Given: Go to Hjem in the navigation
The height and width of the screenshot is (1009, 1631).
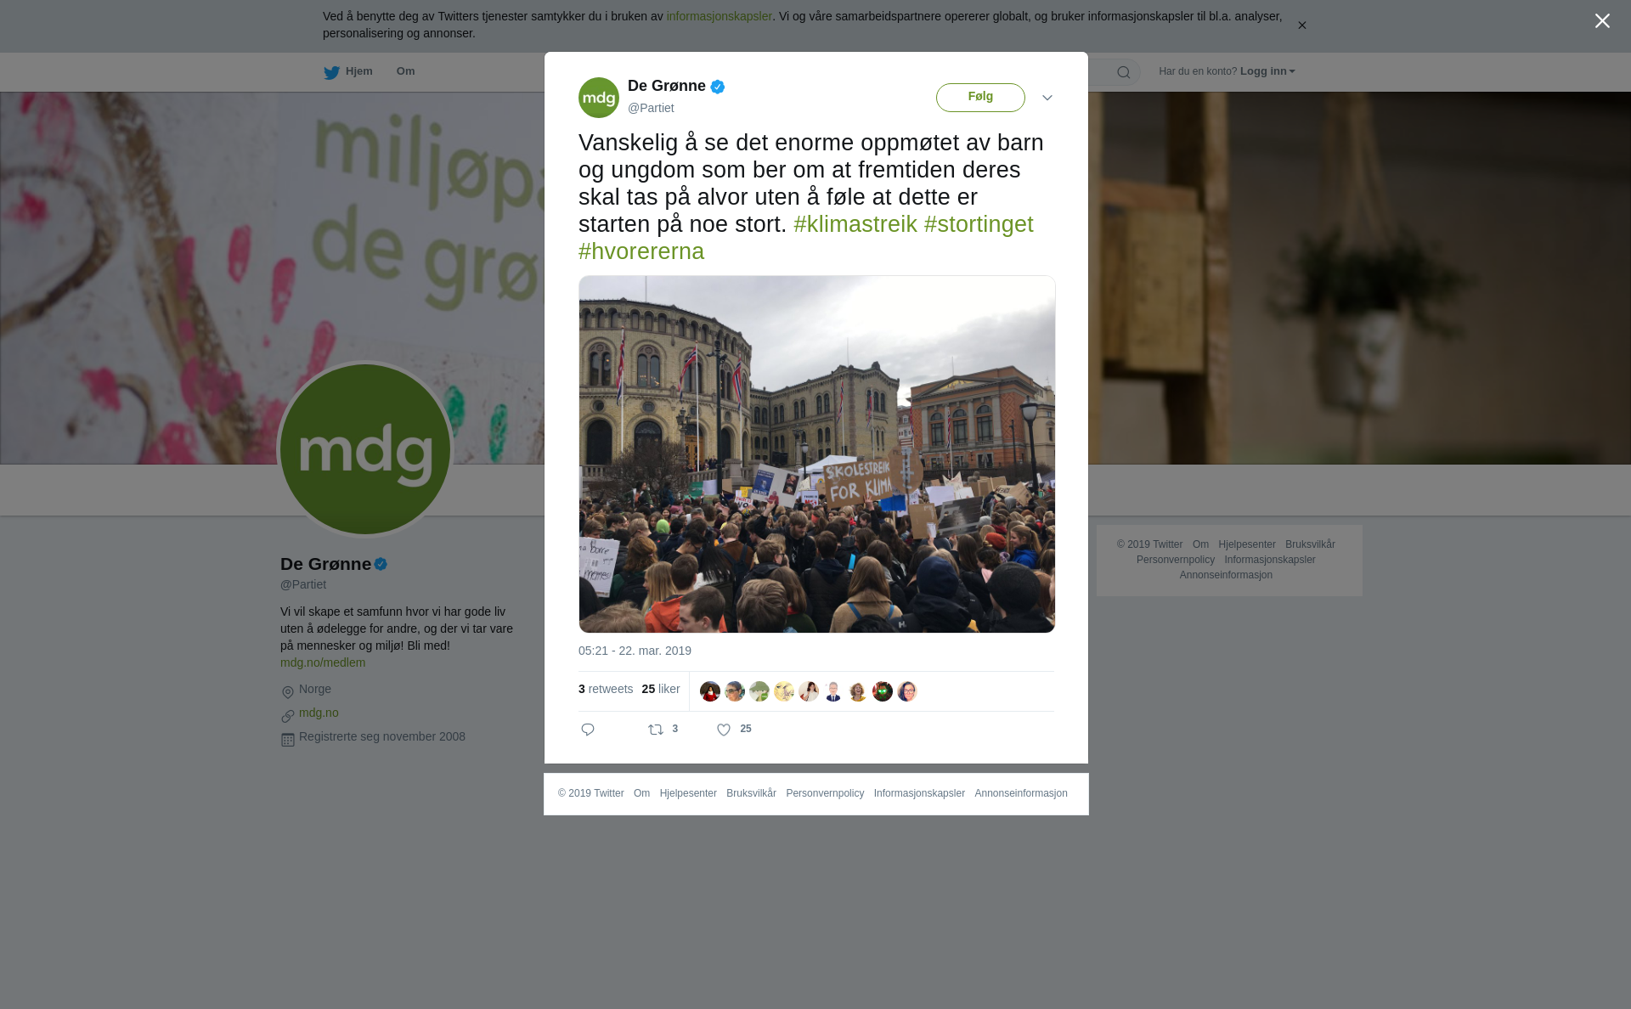Looking at the screenshot, I should coord(359,71).
